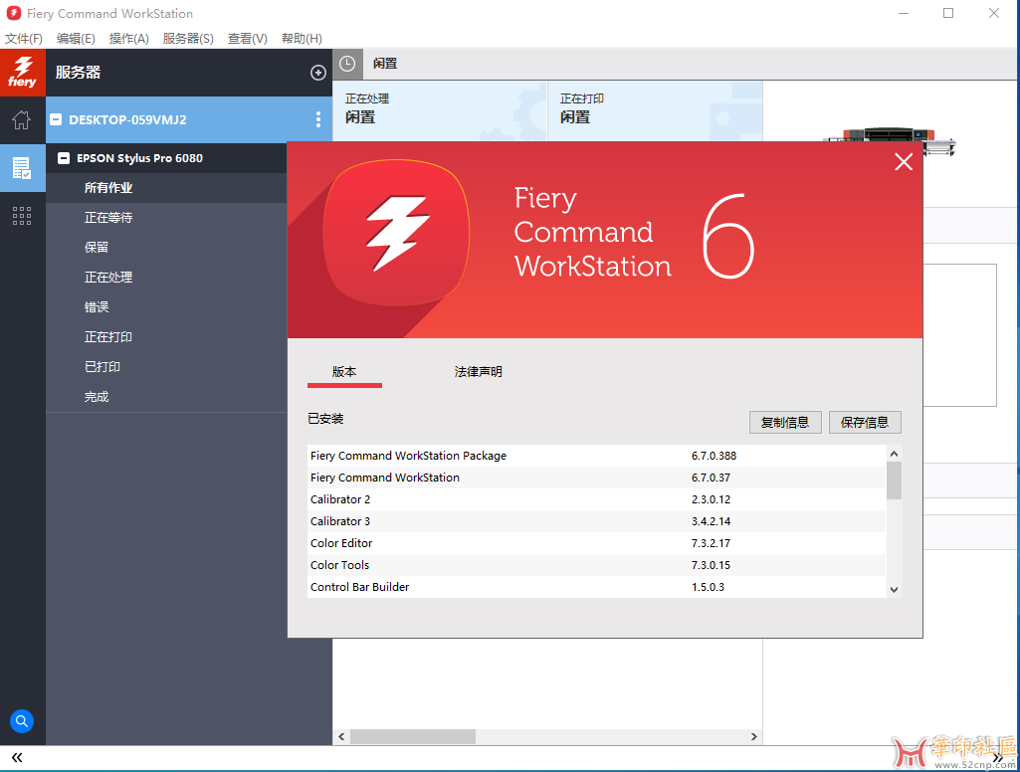Viewport: 1020px width, 772px height.
Task: Open the 文件(F) menu
Action: [x=24, y=39]
